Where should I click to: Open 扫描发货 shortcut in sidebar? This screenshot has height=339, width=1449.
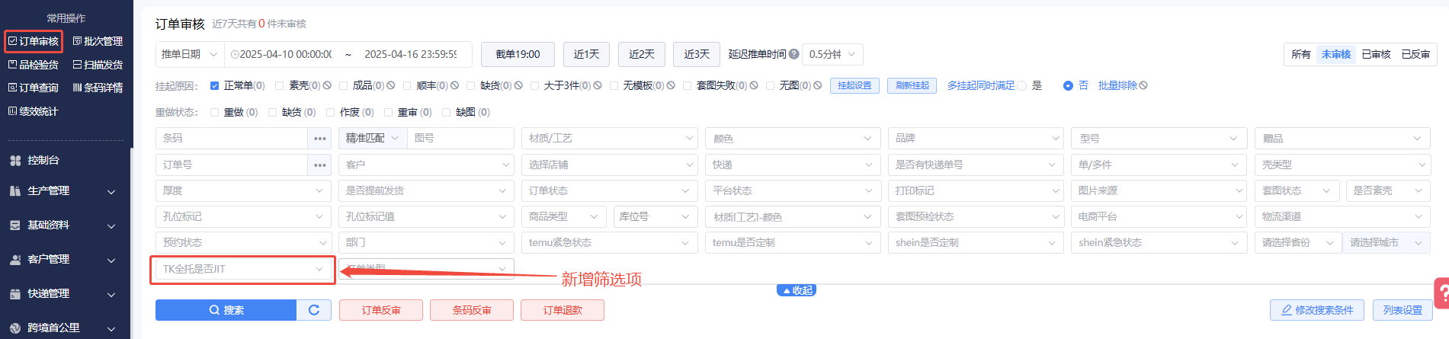(x=98, y=65)
